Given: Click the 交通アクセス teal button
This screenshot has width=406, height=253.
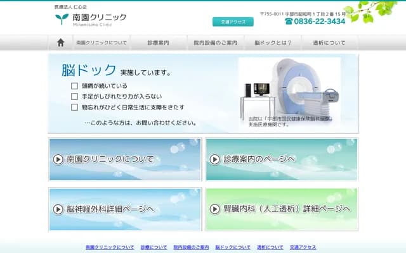Looking at the screenshot, I should 233,22.
